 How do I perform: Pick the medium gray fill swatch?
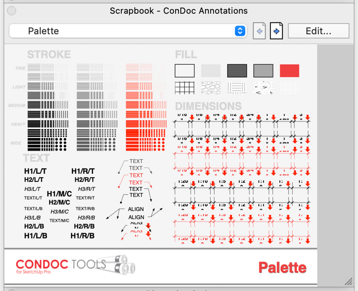(x=263, y=71)
